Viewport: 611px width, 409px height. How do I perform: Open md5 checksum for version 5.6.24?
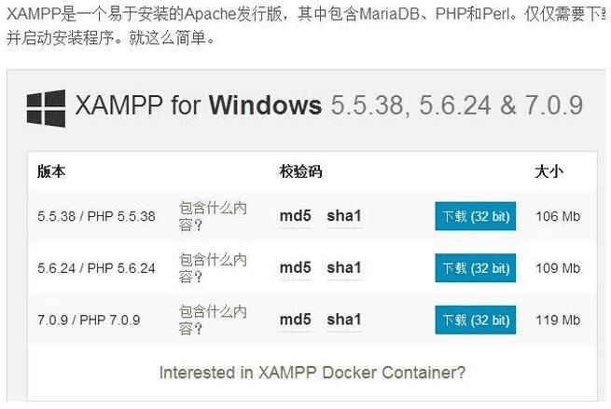pos(295,268)
